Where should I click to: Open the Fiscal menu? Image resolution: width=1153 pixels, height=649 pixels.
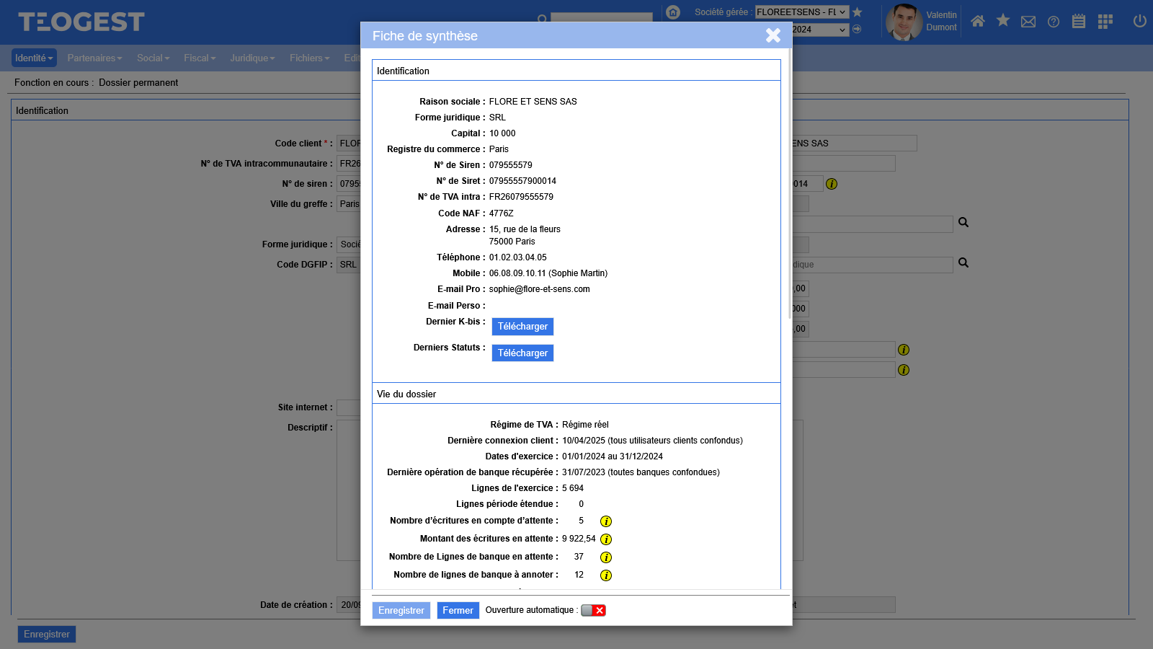199,58
